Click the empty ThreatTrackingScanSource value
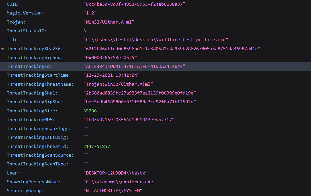The image size is (311, 196). tap(86, 155)
